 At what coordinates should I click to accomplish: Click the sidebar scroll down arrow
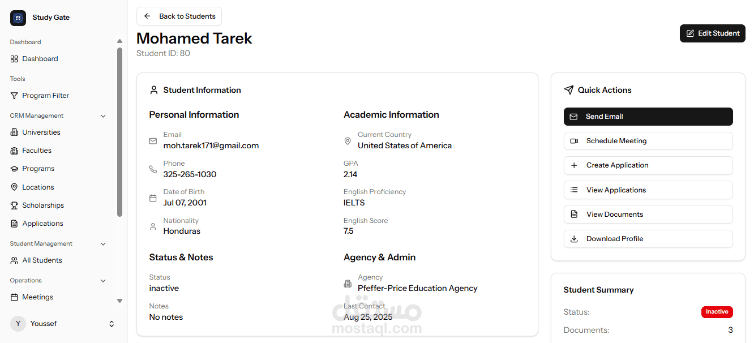(x=119, y=301)
